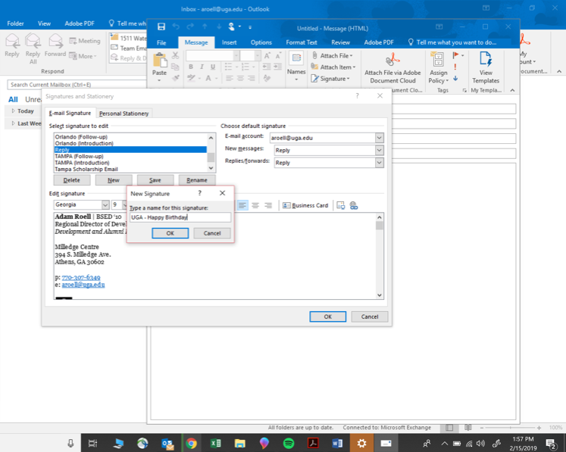Viewport: 566px width, 452px height.
Task: Open the Options ribbon tab
Action: [261, 42]
